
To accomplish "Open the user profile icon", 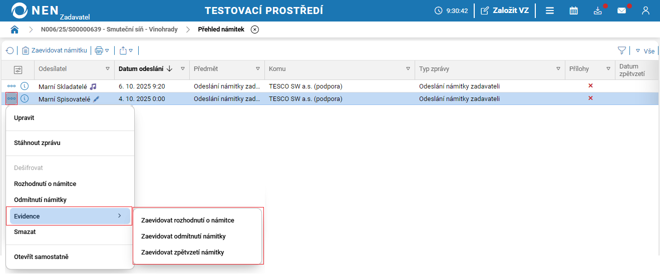I will (645, 10).
